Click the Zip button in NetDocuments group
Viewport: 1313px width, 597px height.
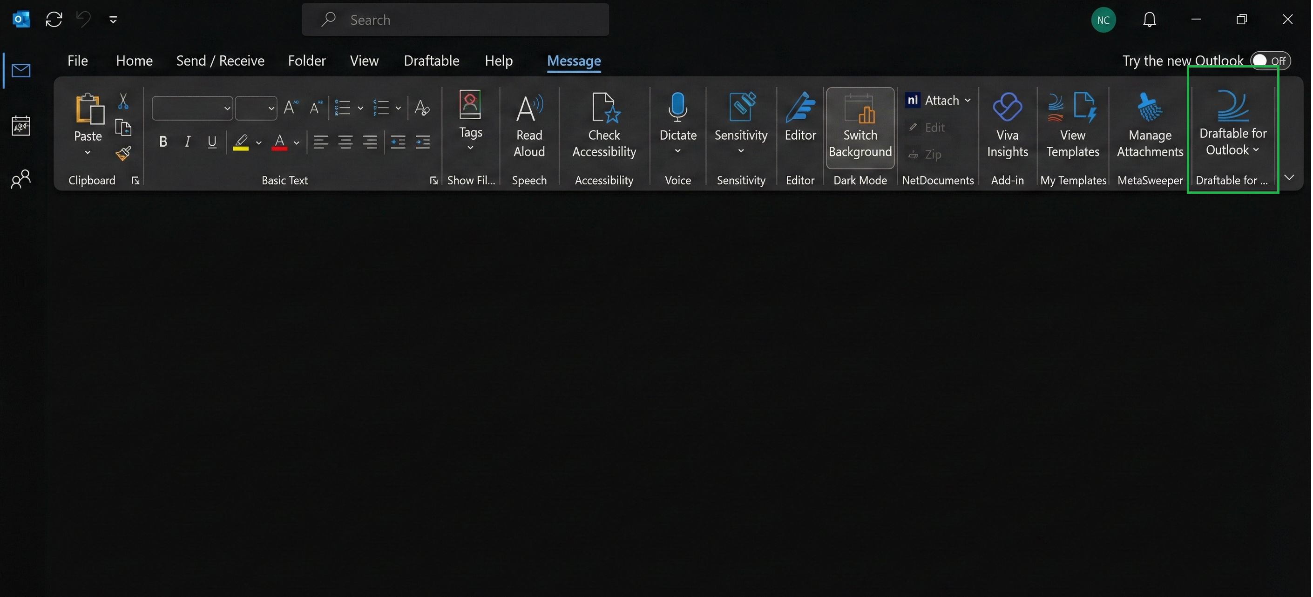coord(932,154)
